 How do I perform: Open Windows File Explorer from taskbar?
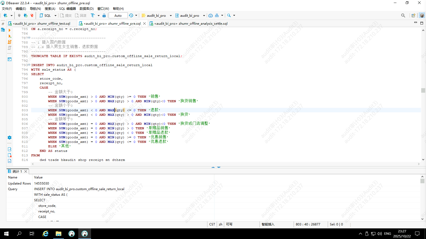[59, 234]
